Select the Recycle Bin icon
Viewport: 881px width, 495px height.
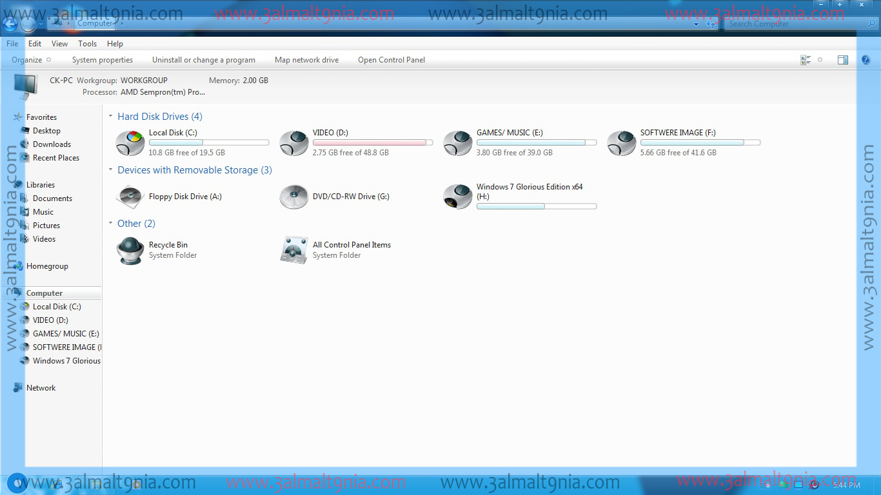coord(130,250)
